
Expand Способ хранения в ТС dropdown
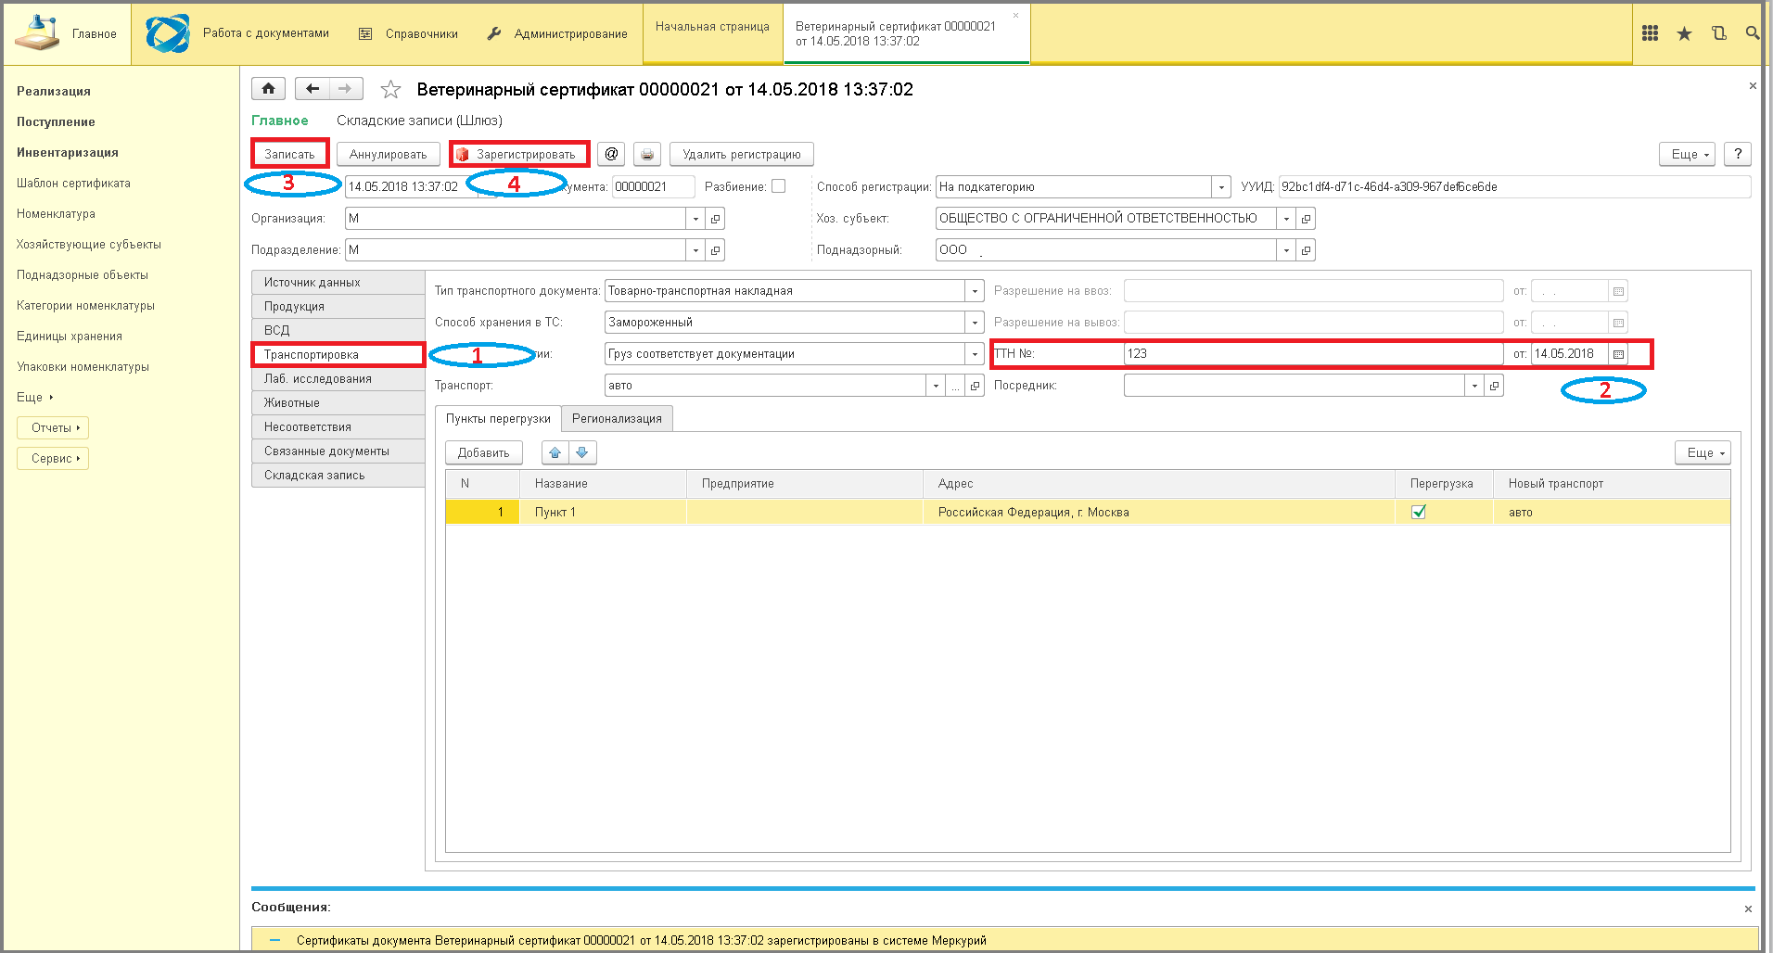[975, 323]
